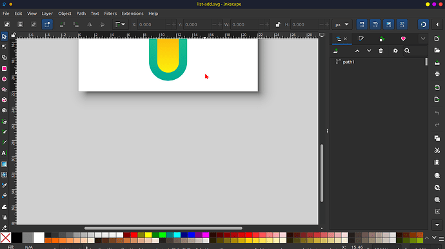Screen dimensions: 445x249
Task: Open the px units dropdown
Action: click(342, 24)
